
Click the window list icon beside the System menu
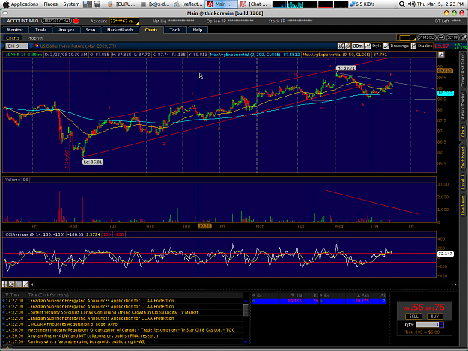coord(88,4)
